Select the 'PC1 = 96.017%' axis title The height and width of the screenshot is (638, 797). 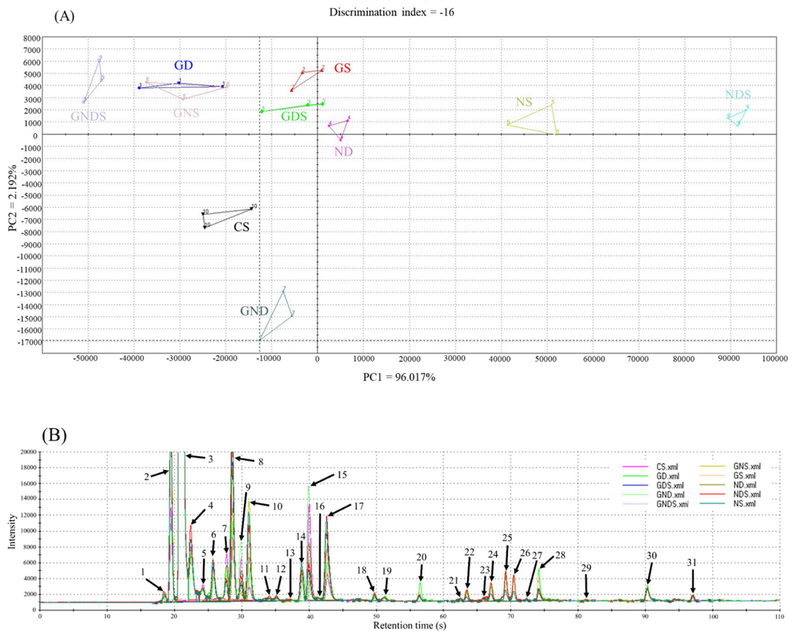point(399,377)
